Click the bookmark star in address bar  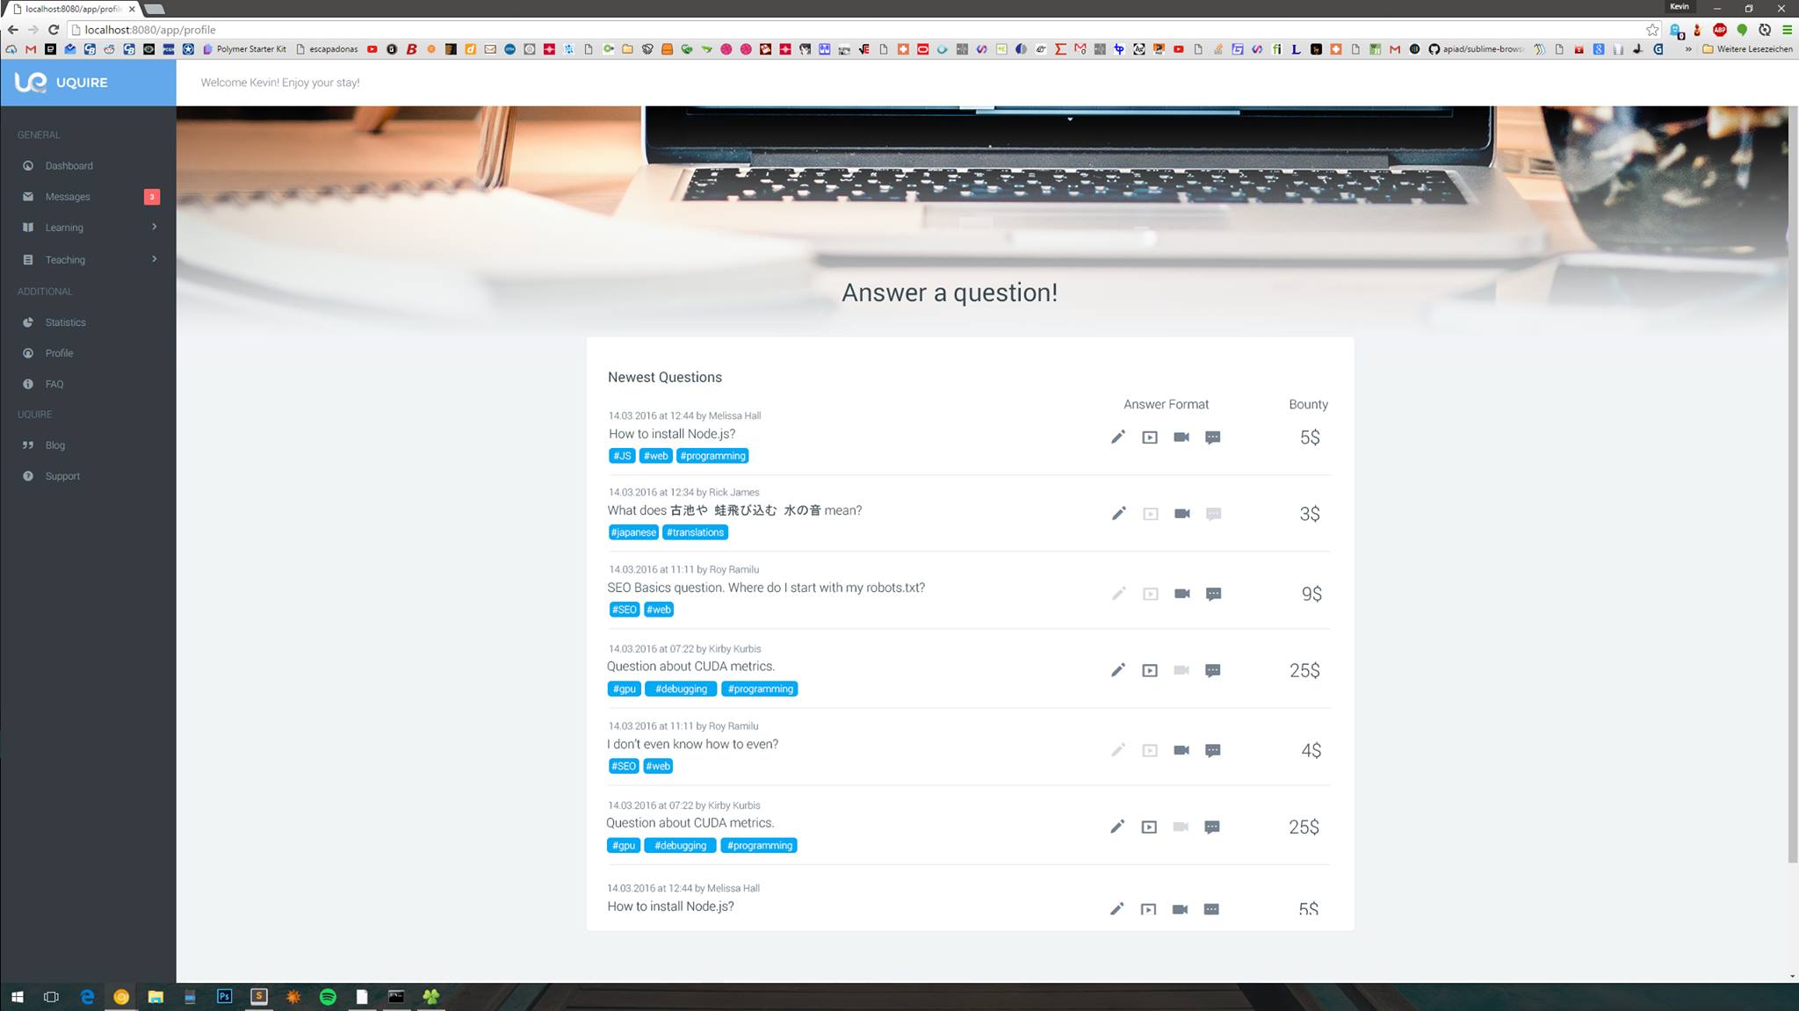pyautogui.click(x=1652, y=30)
